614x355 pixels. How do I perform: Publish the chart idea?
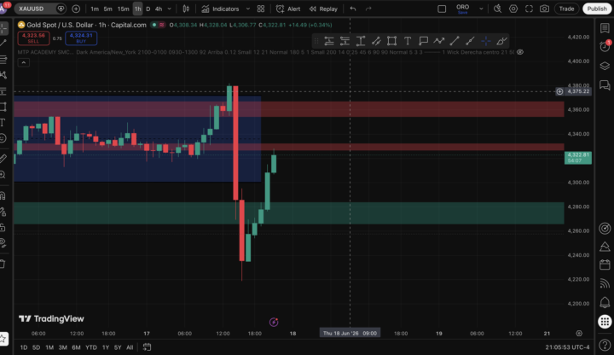click(x=597, y=9)
